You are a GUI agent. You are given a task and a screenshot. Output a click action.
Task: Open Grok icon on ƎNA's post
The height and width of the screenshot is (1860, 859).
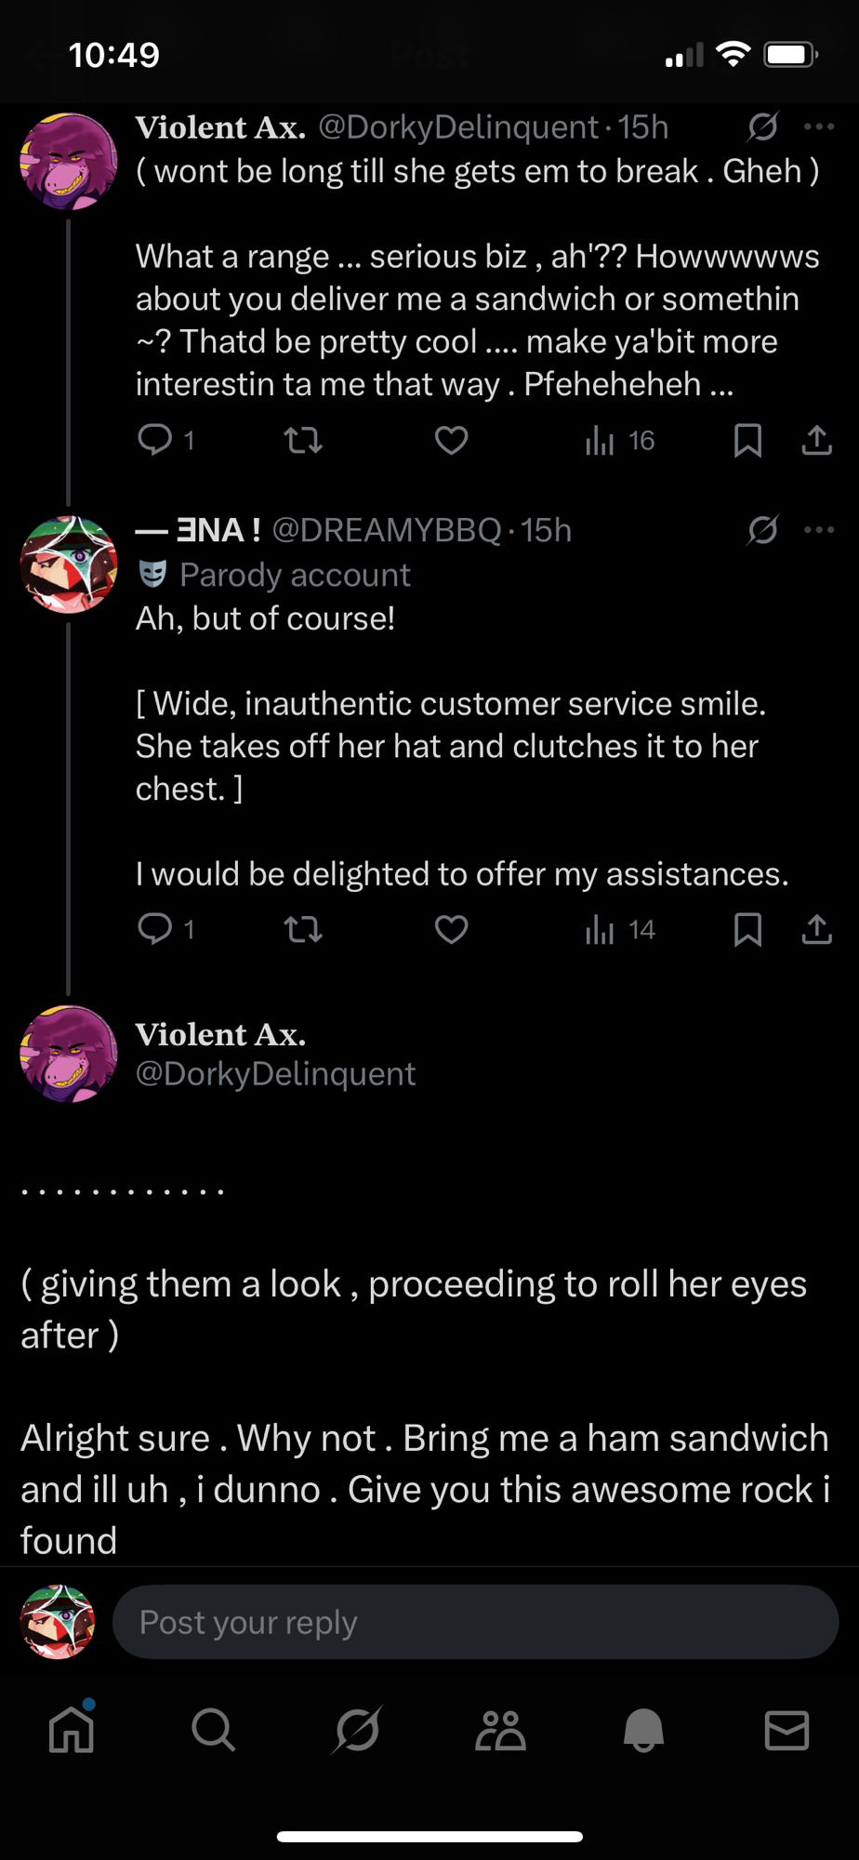pos(762,530)
